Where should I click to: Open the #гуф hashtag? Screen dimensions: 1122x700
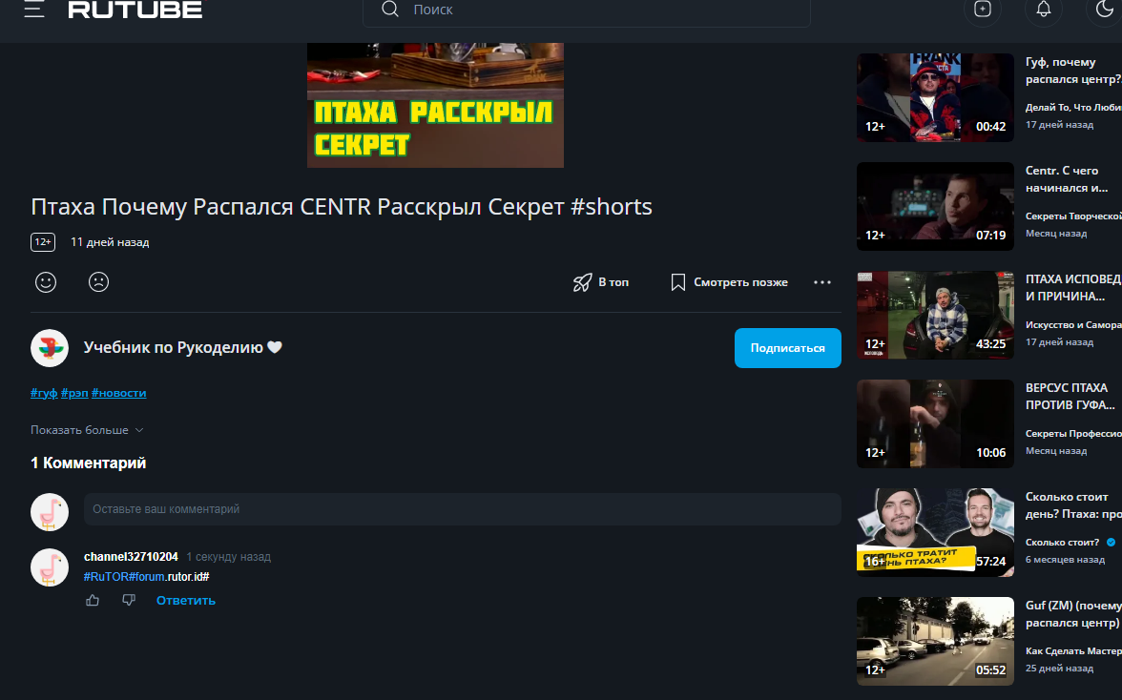(44, 393)
